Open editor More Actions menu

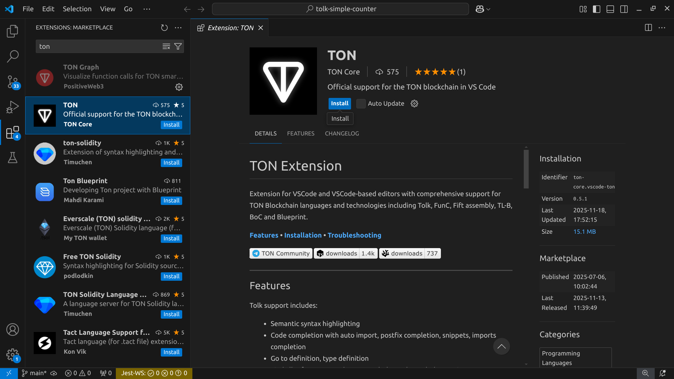[662, 28]
